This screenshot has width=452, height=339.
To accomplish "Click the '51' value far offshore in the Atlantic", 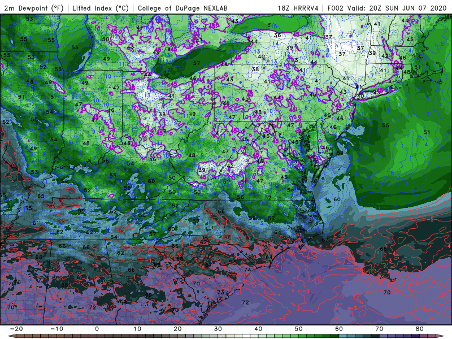I will pyautogui.click(x=427, y=132).
